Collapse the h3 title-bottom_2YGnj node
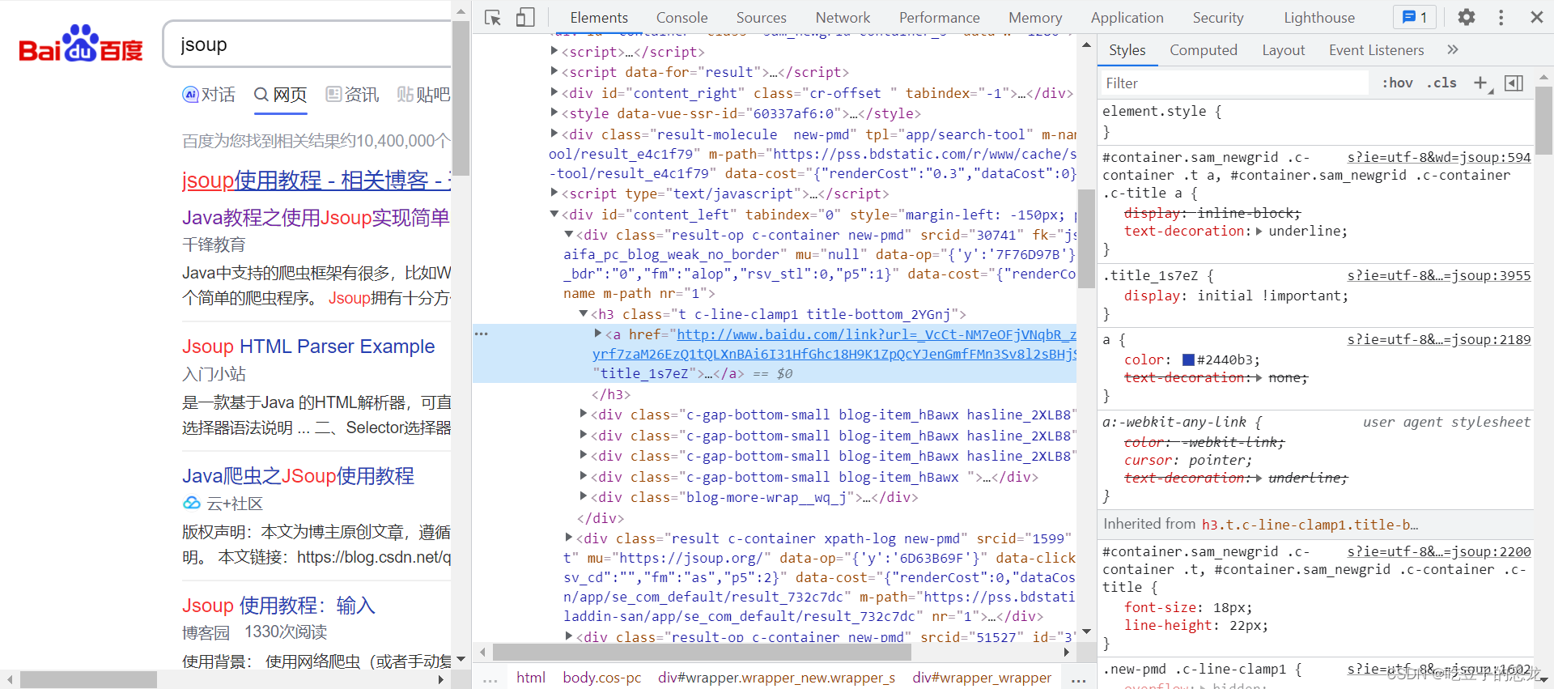 point(583,313)
